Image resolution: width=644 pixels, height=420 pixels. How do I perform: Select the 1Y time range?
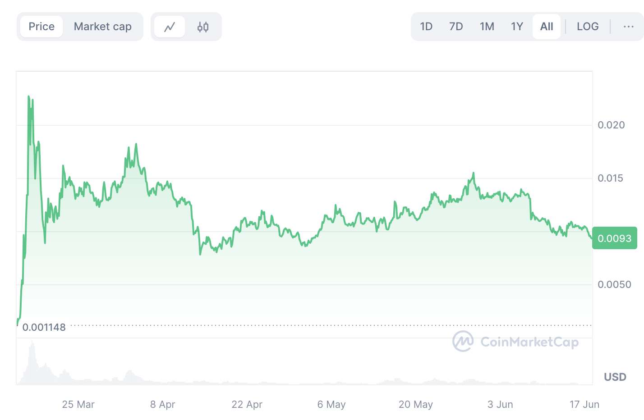[517, 27]
